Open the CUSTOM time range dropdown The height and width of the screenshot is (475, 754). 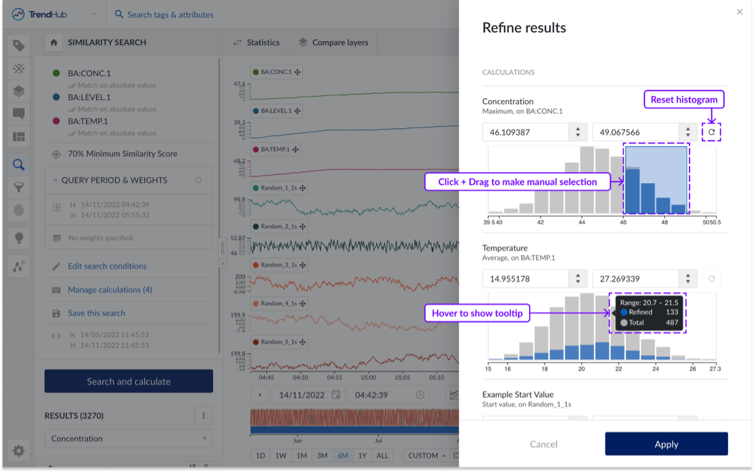coord(427,456)
